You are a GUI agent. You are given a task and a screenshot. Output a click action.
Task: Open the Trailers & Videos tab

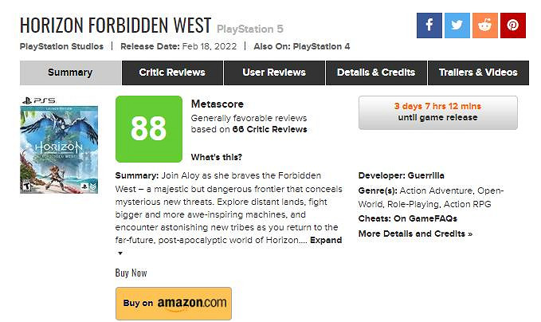pos(478,73)
